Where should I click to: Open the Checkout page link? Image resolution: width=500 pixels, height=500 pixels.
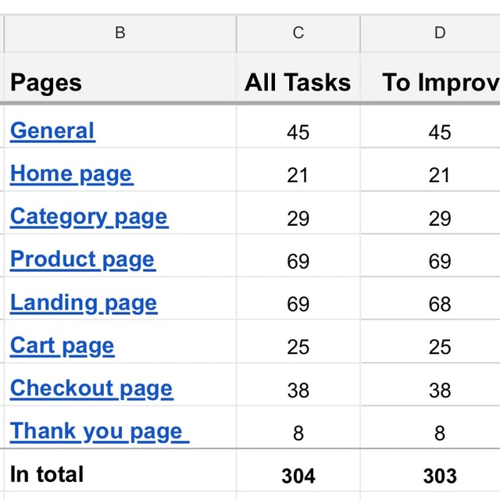[x=91, y=388]
